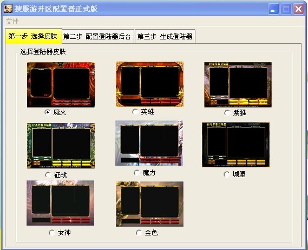Click the 紫雅 purple skin preview image
This screenshot has height=250, width=308.
(238, 85)
